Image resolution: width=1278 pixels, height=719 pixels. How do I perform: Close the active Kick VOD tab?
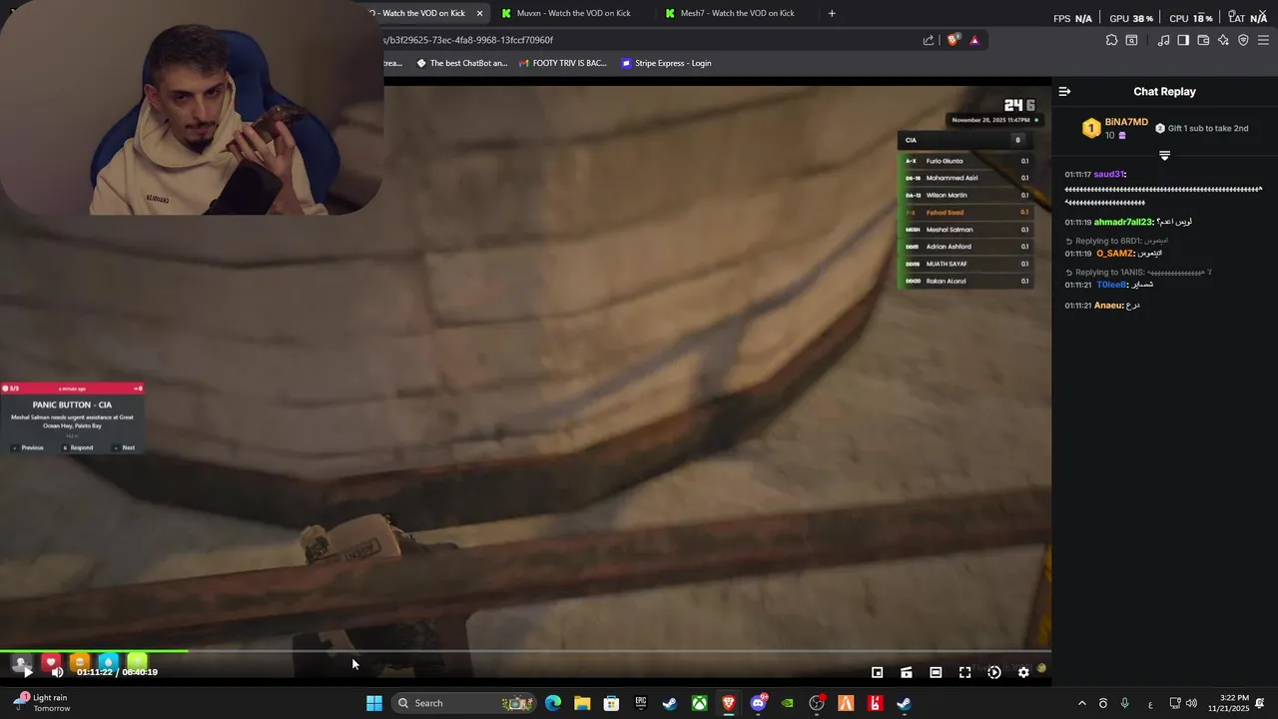[480, 13]
